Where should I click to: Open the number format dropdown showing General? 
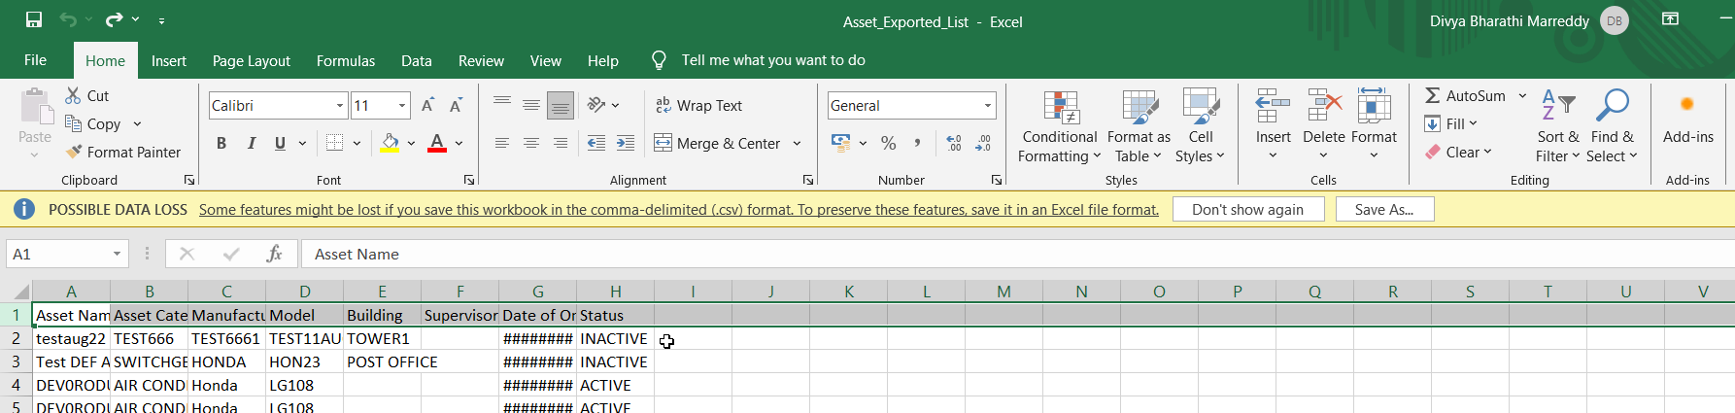[x=988, y=105]
